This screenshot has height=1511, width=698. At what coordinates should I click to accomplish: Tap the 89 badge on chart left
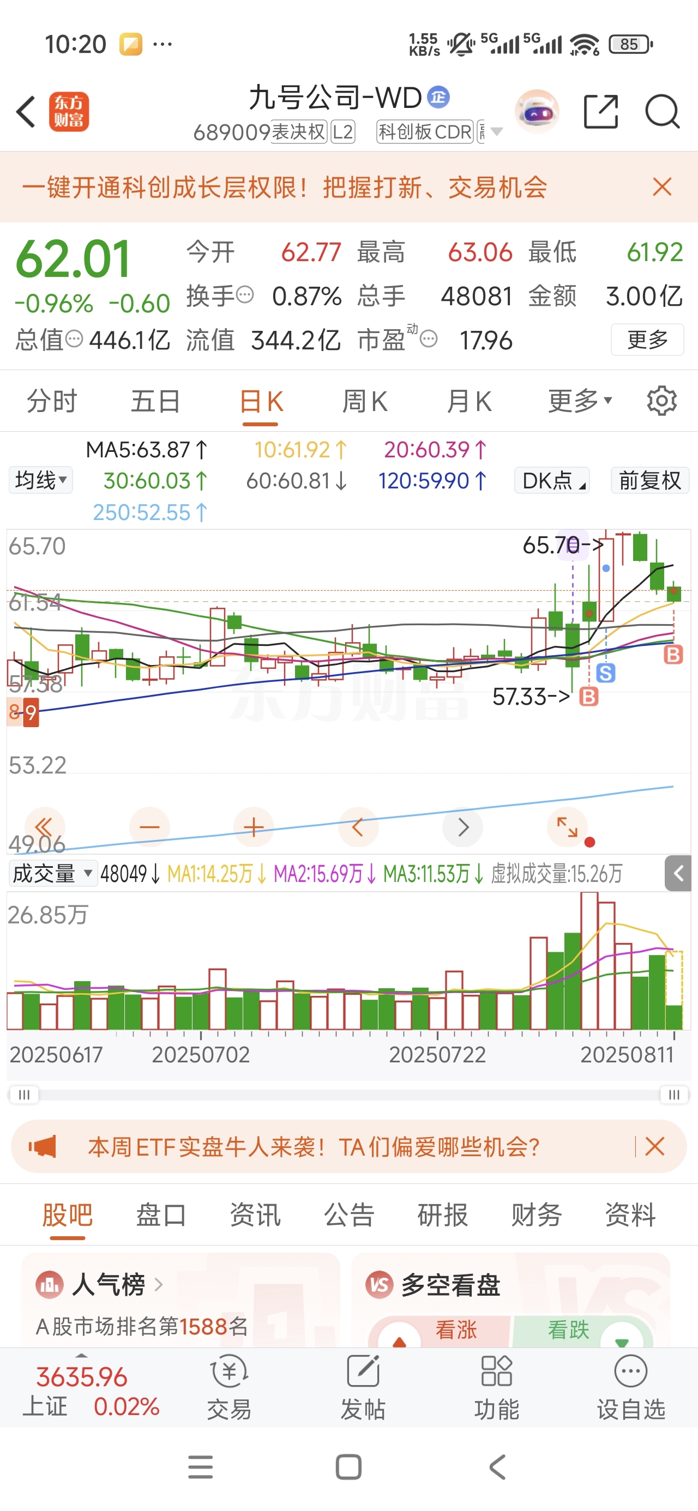point(23,712)
